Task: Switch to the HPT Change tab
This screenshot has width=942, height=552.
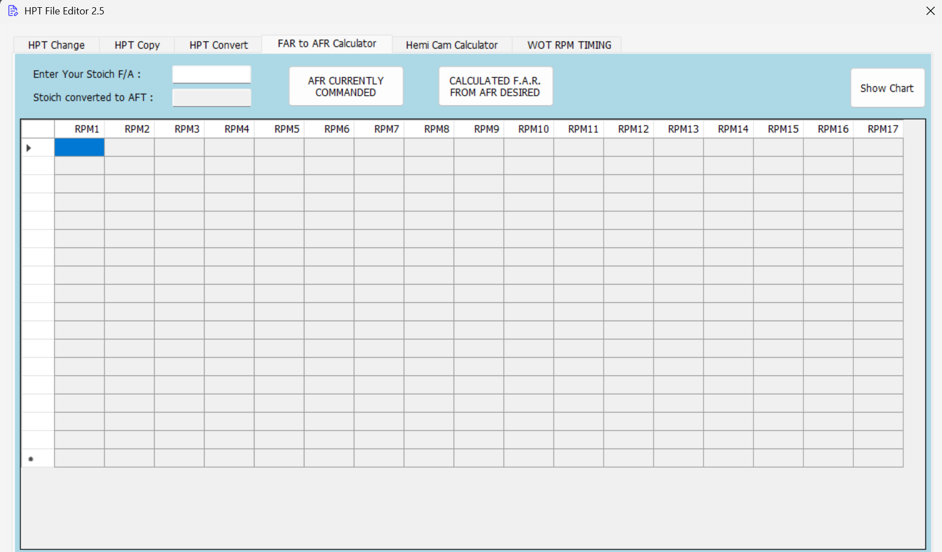Action: [55, 45]
